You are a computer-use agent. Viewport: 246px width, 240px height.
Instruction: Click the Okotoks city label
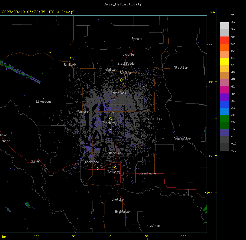pos(118,200)
